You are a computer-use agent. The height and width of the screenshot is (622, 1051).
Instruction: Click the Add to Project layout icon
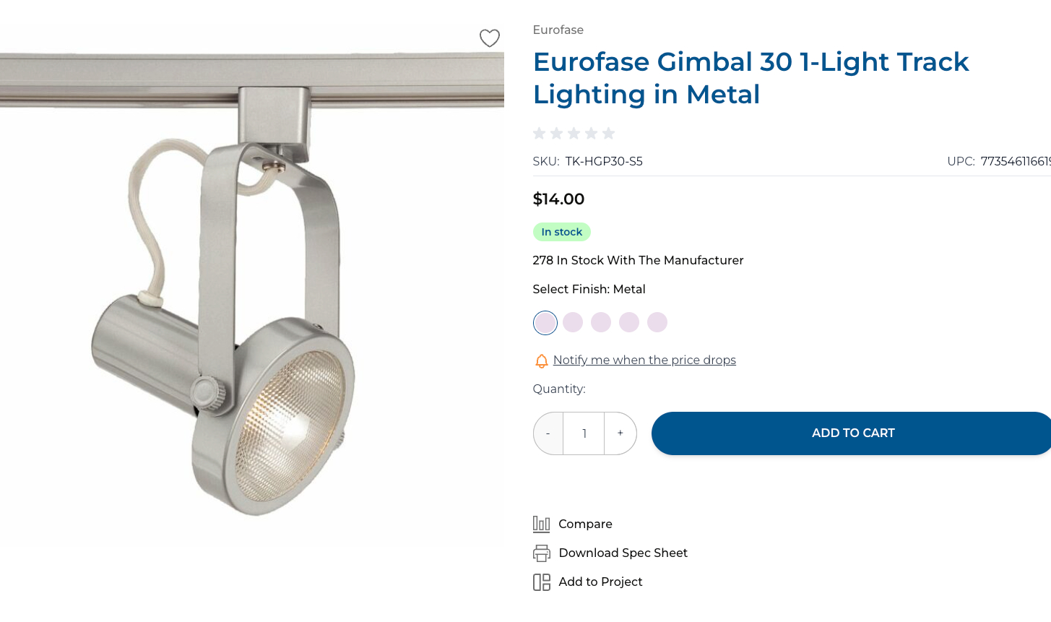pyautogui.click(x=541, y=582)
